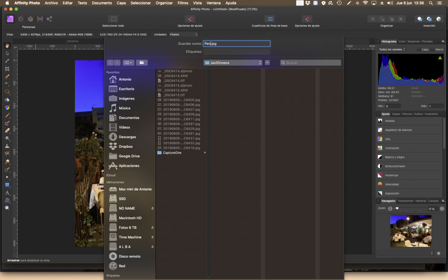Enable the Capa checkbox in the Histogram panel

pyautogui.click(x=419, y=50)
